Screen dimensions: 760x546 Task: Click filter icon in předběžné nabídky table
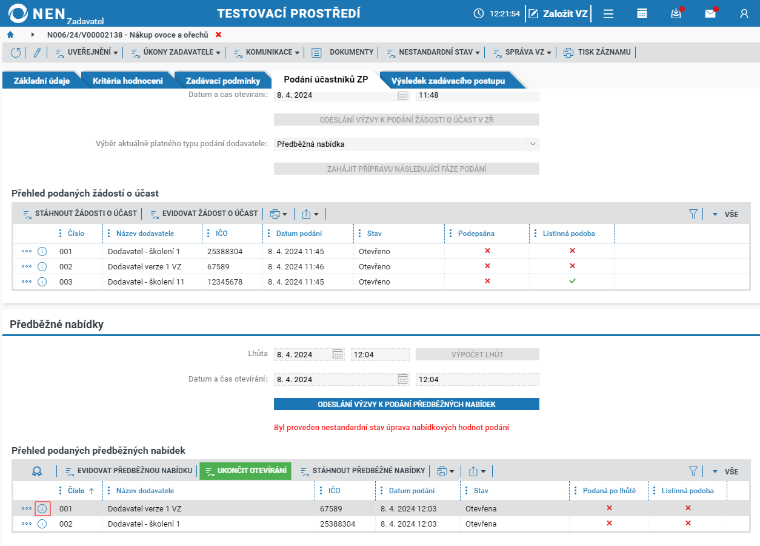click(693, 471)
